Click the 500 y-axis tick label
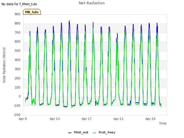 (x=18, y=51)
